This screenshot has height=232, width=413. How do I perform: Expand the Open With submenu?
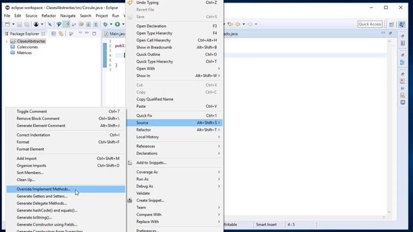pos(175,69)
